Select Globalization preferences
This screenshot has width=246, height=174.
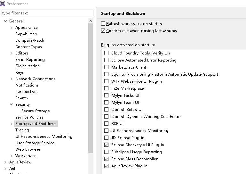[x=28, y=66]
